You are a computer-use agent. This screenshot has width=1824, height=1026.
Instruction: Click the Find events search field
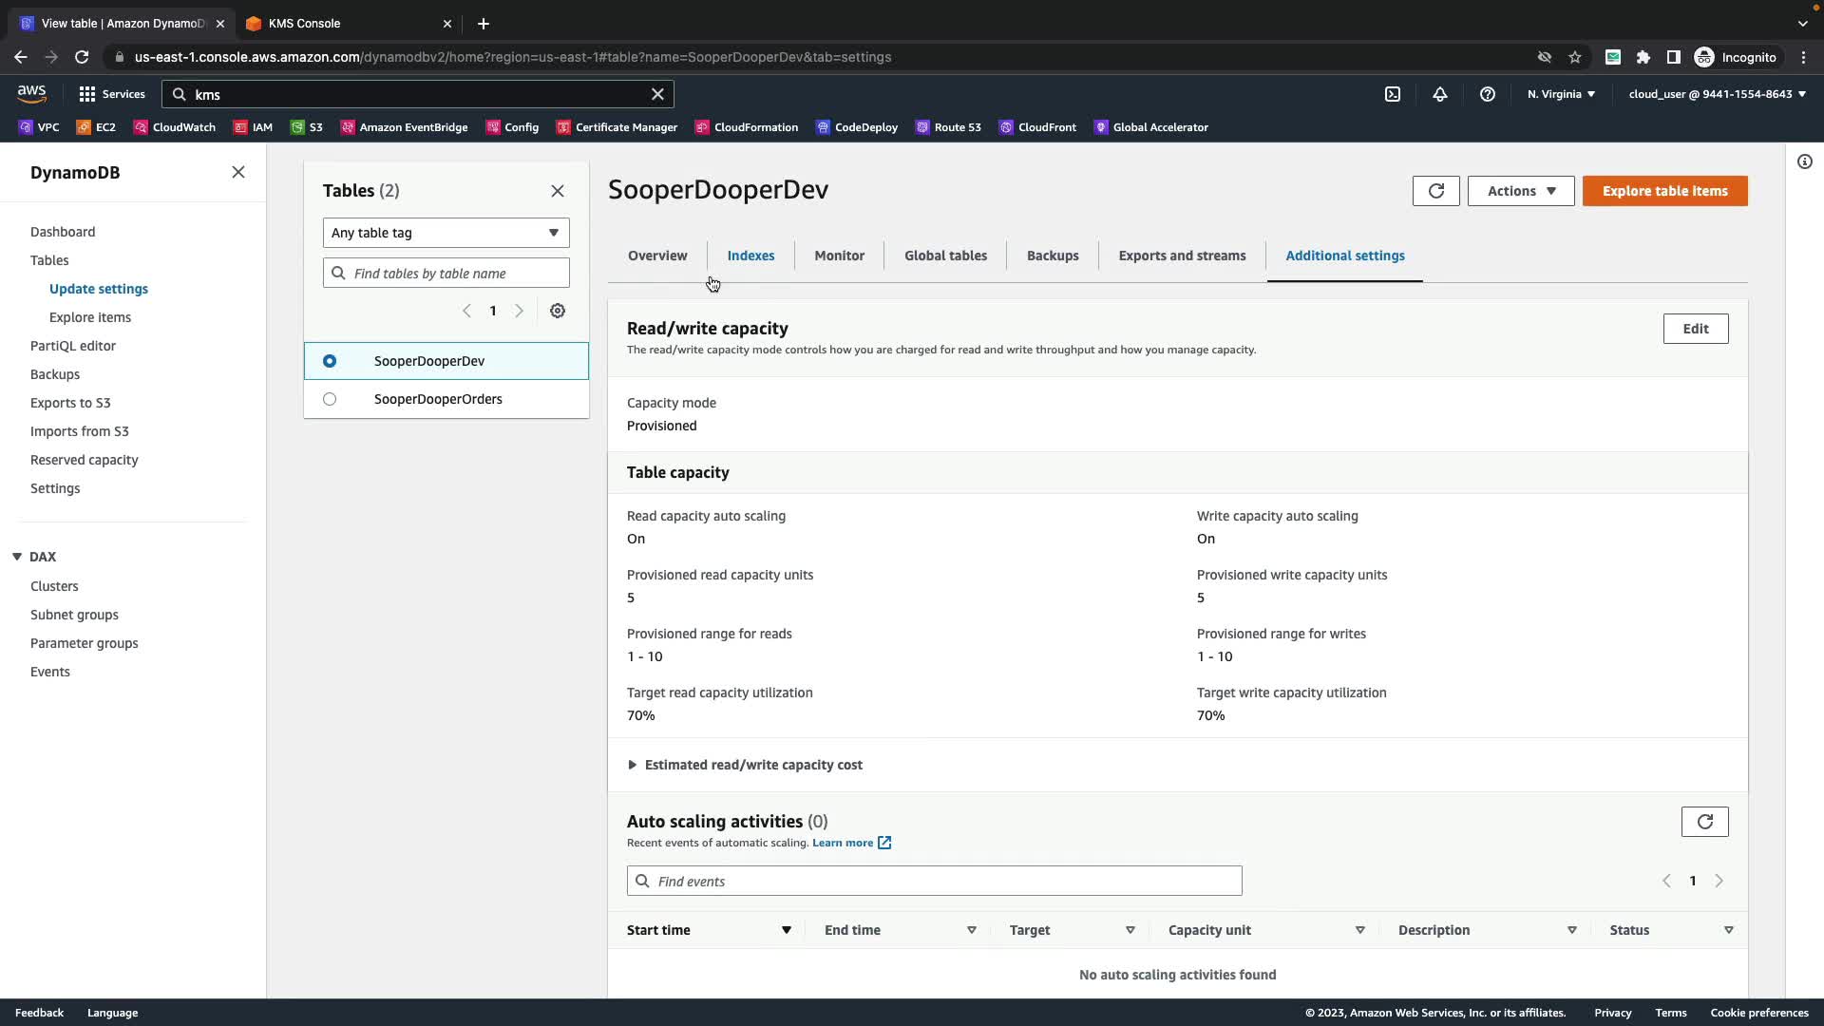click(x=934, y=882)
